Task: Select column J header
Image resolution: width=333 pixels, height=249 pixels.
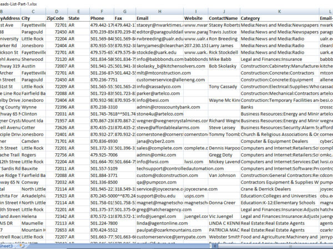Action: tap(224, 12)
